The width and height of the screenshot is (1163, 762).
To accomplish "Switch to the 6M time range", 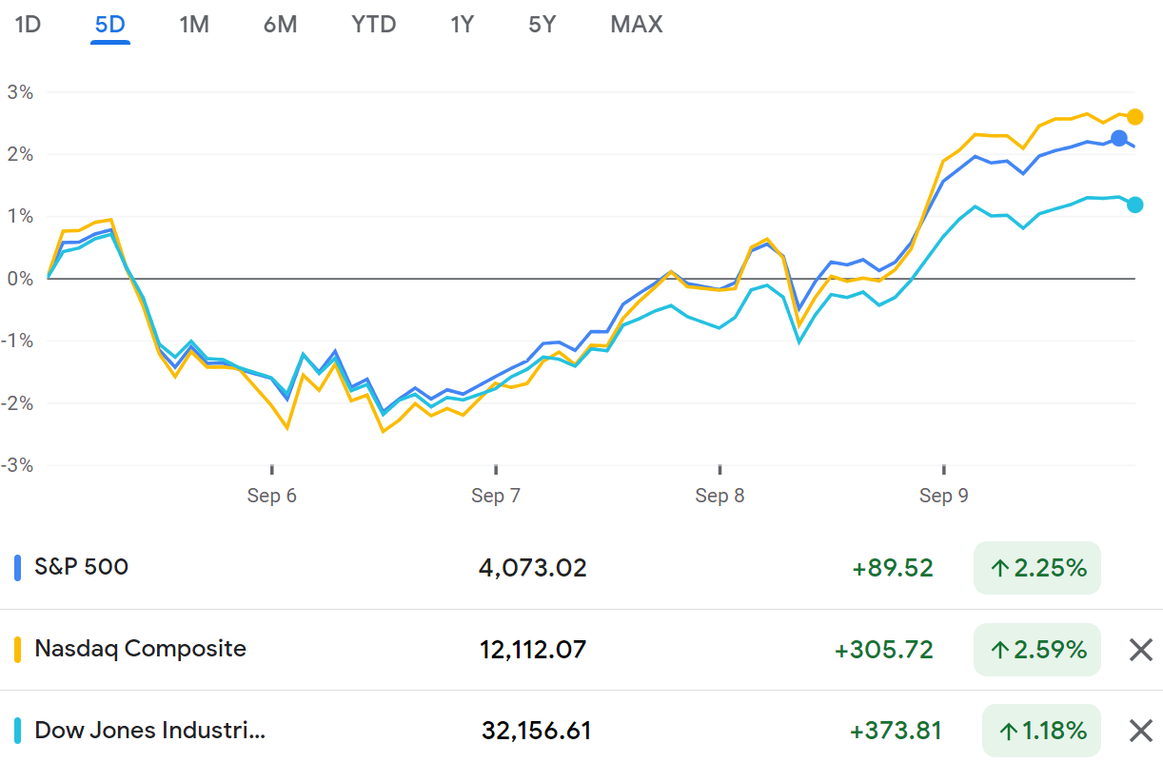I will pos(281,24).
